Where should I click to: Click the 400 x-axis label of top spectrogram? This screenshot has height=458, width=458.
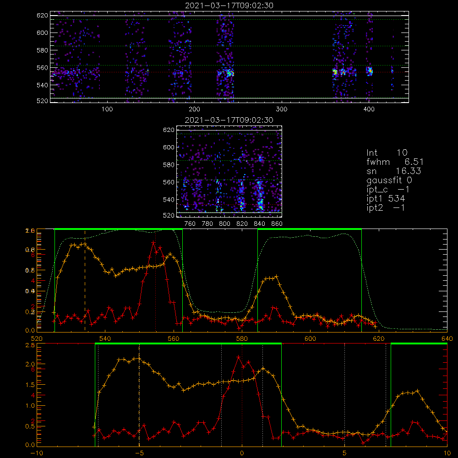[369, 109]
